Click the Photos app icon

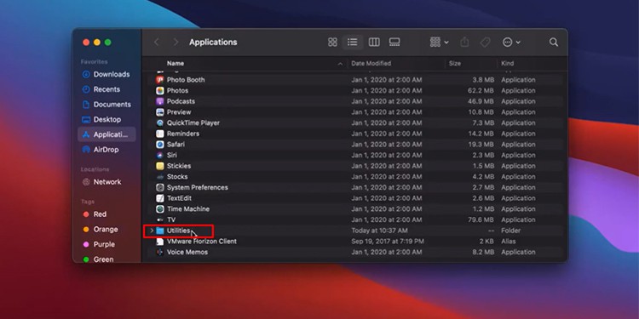coord(160,91)
